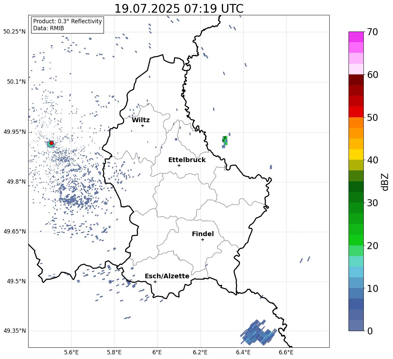This screenshot has width=393, height=359.
Task: Click the 5.8°E longitude label
Action: (x=114, y=352)
